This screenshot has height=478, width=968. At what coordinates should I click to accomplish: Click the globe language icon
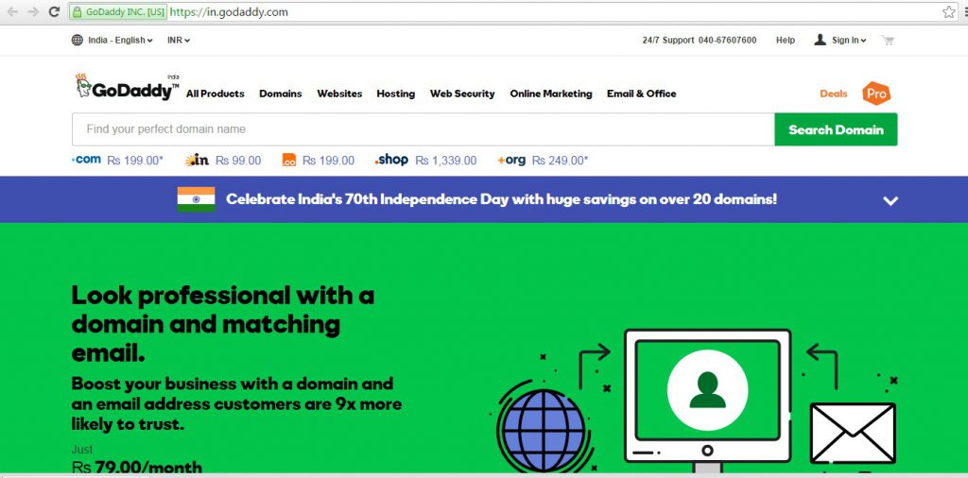coord(78,40)
